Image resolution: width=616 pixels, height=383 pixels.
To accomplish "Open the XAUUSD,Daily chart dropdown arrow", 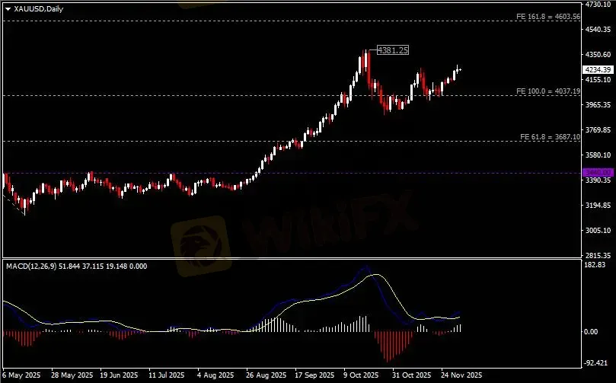I will coord(8,9).
